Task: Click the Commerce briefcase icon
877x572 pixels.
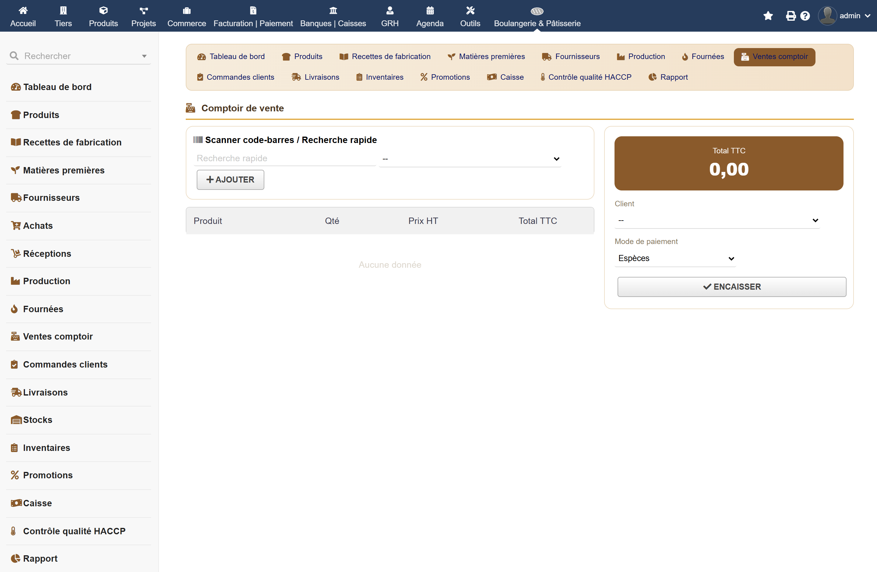Action: 186,10
